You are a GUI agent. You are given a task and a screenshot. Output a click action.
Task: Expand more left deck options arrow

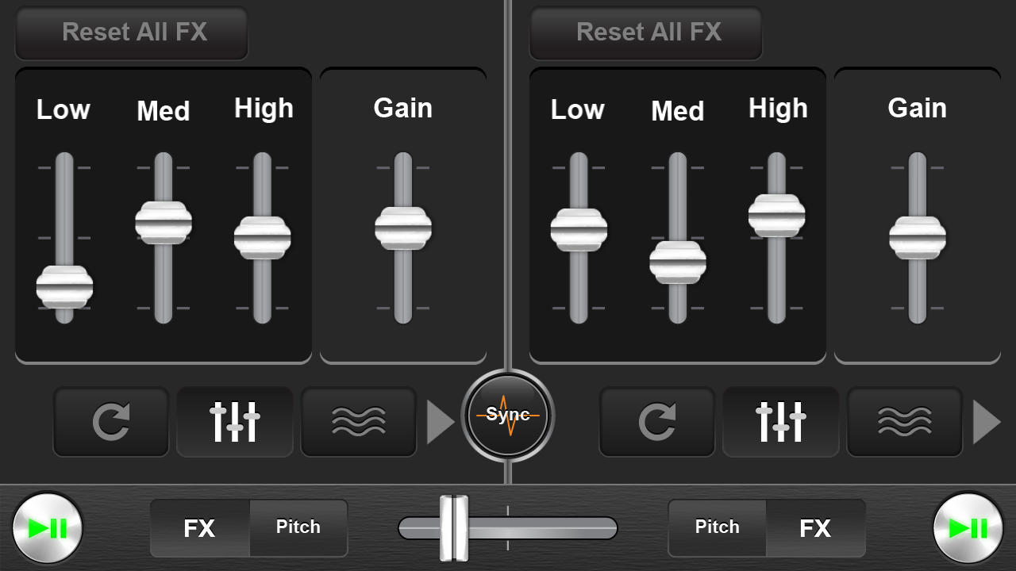tap(440, 423)
